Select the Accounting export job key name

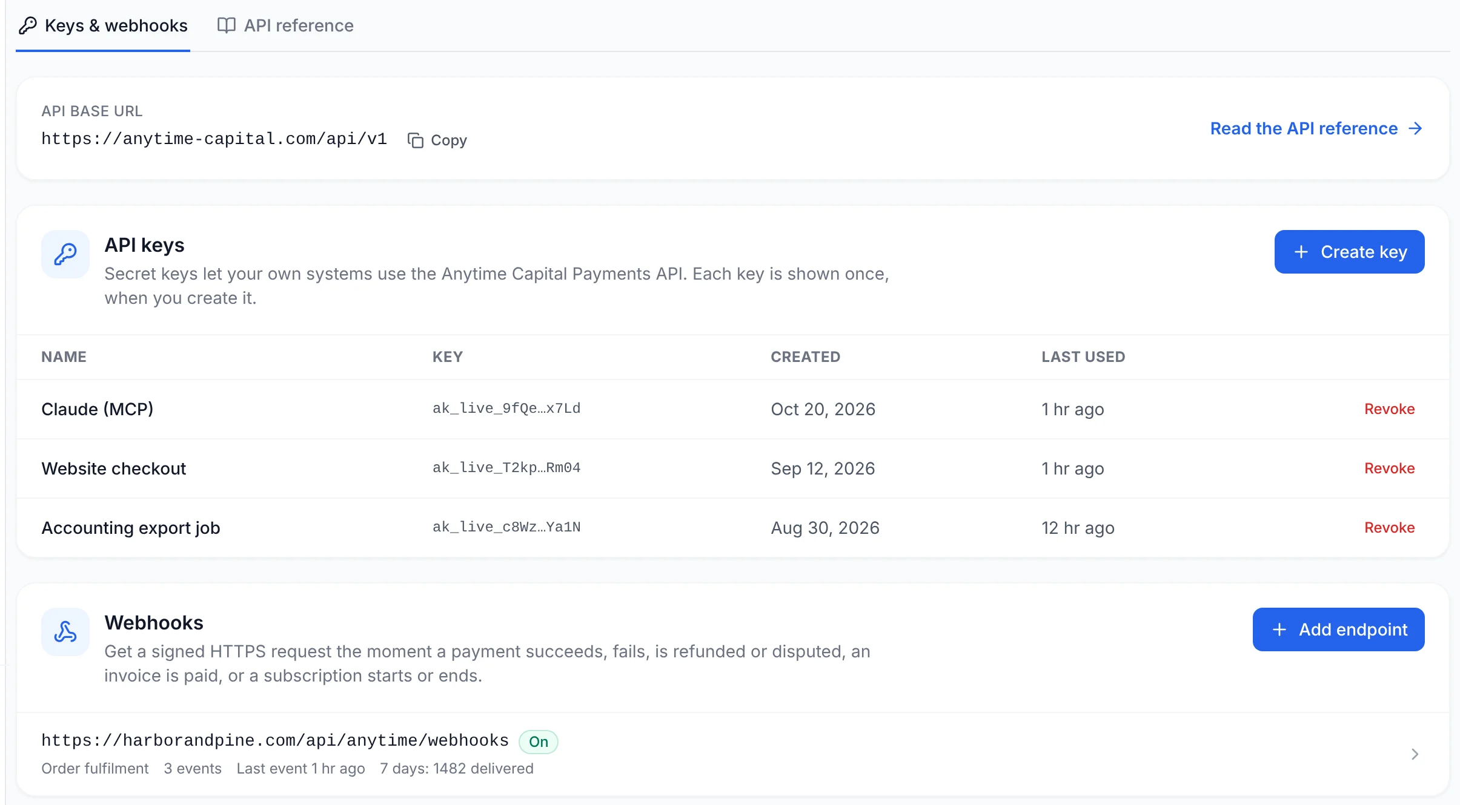click(x=131, y=528)
